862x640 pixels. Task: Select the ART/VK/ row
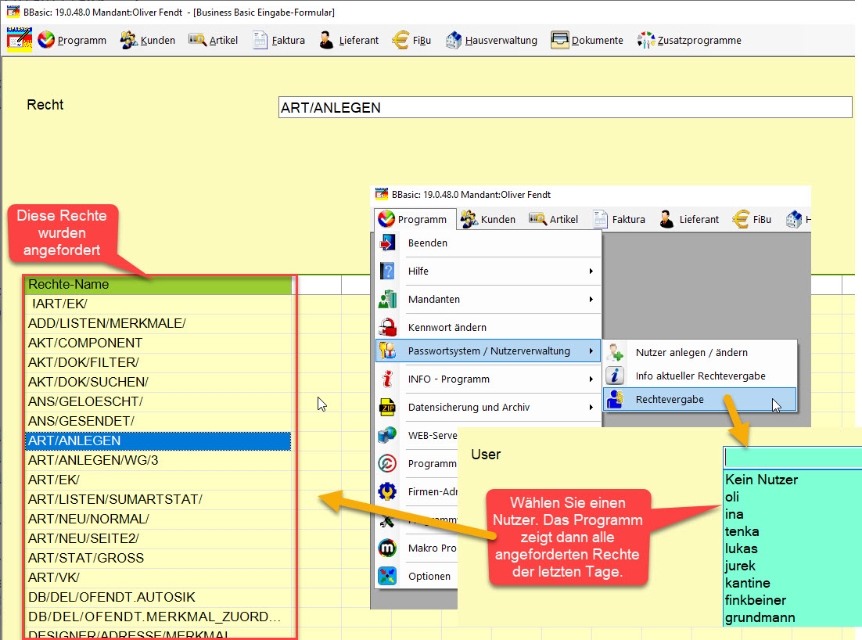(158, 577)
